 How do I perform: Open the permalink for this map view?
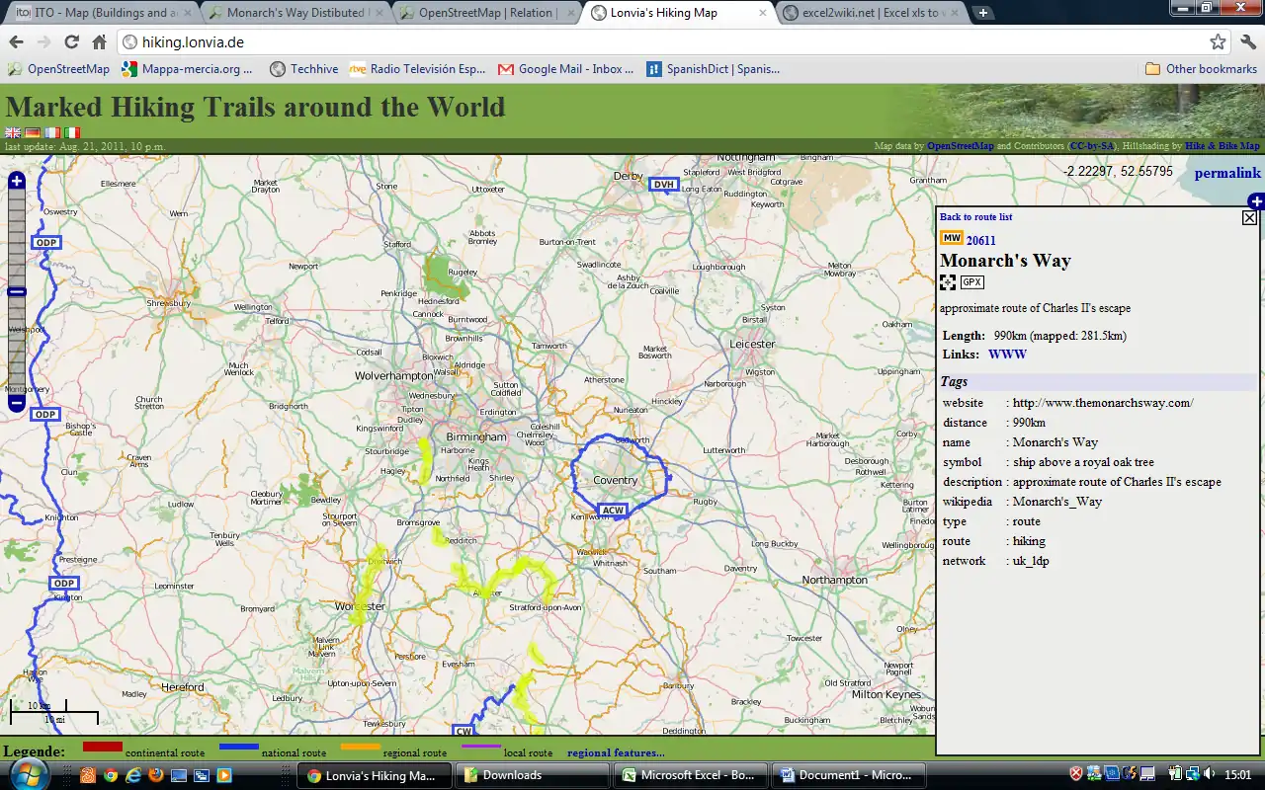[1227, 174]
